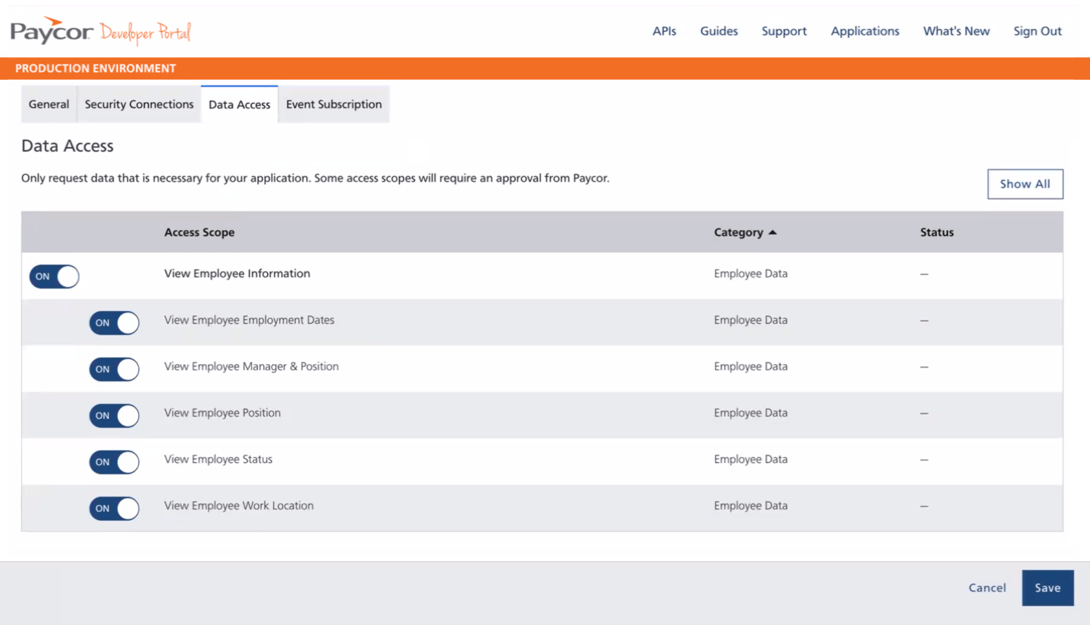The width and height of the screenshot is (1090, 625).
Task: Click the Production Environment banner text
Action: pos(95,69)
